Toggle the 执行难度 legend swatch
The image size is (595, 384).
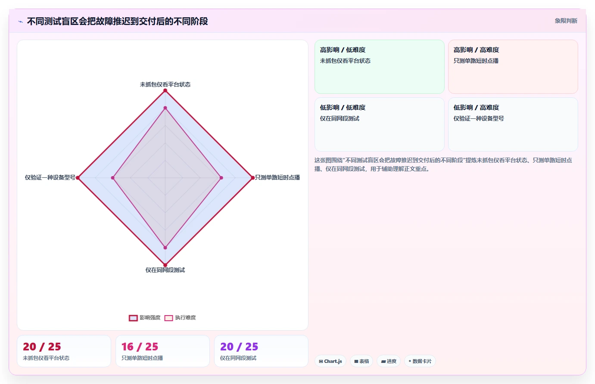click(168, 318)
